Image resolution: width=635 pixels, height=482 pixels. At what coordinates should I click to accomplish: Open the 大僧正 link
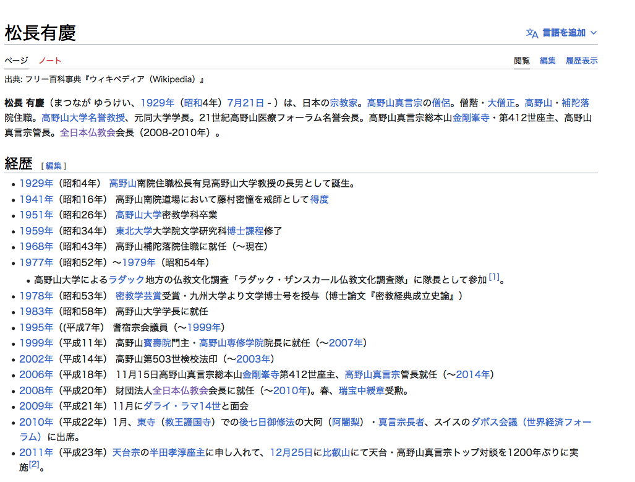(501, 103)
